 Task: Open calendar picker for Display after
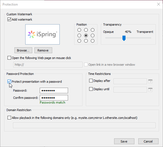[x=150, y=81]
